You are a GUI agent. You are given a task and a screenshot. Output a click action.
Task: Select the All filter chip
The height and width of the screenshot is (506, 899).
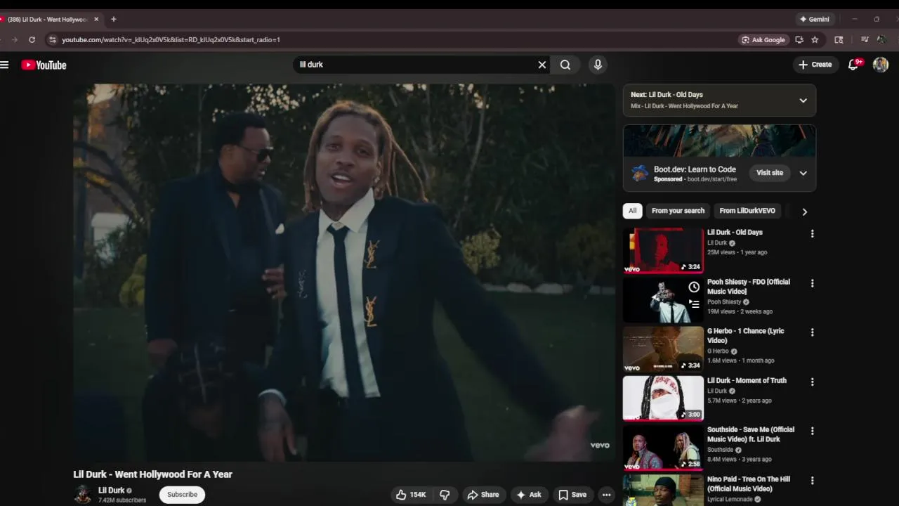[x=632, y=211]
